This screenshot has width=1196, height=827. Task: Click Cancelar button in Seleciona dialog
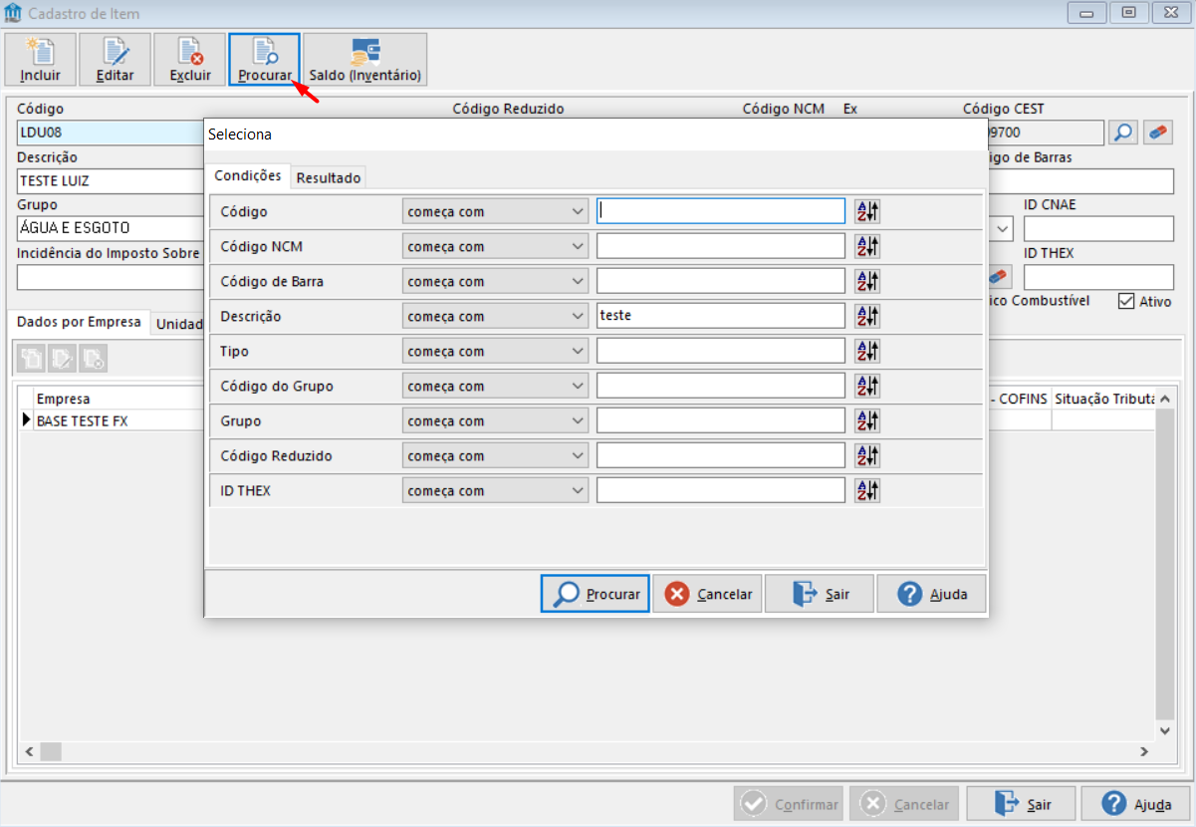coord(708,594)
